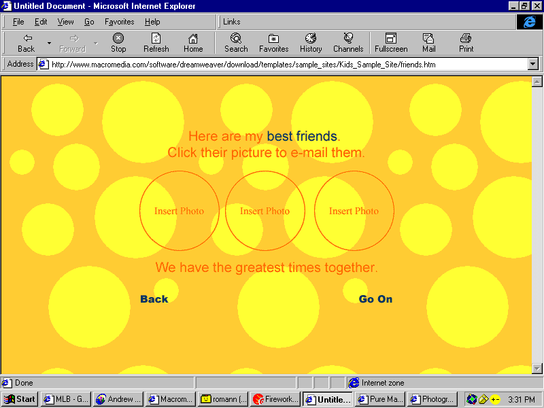544x408 pixels.
Task: Switch to the 'Pure Ma...' taskbar window
Action: click(x=380, y=399)
